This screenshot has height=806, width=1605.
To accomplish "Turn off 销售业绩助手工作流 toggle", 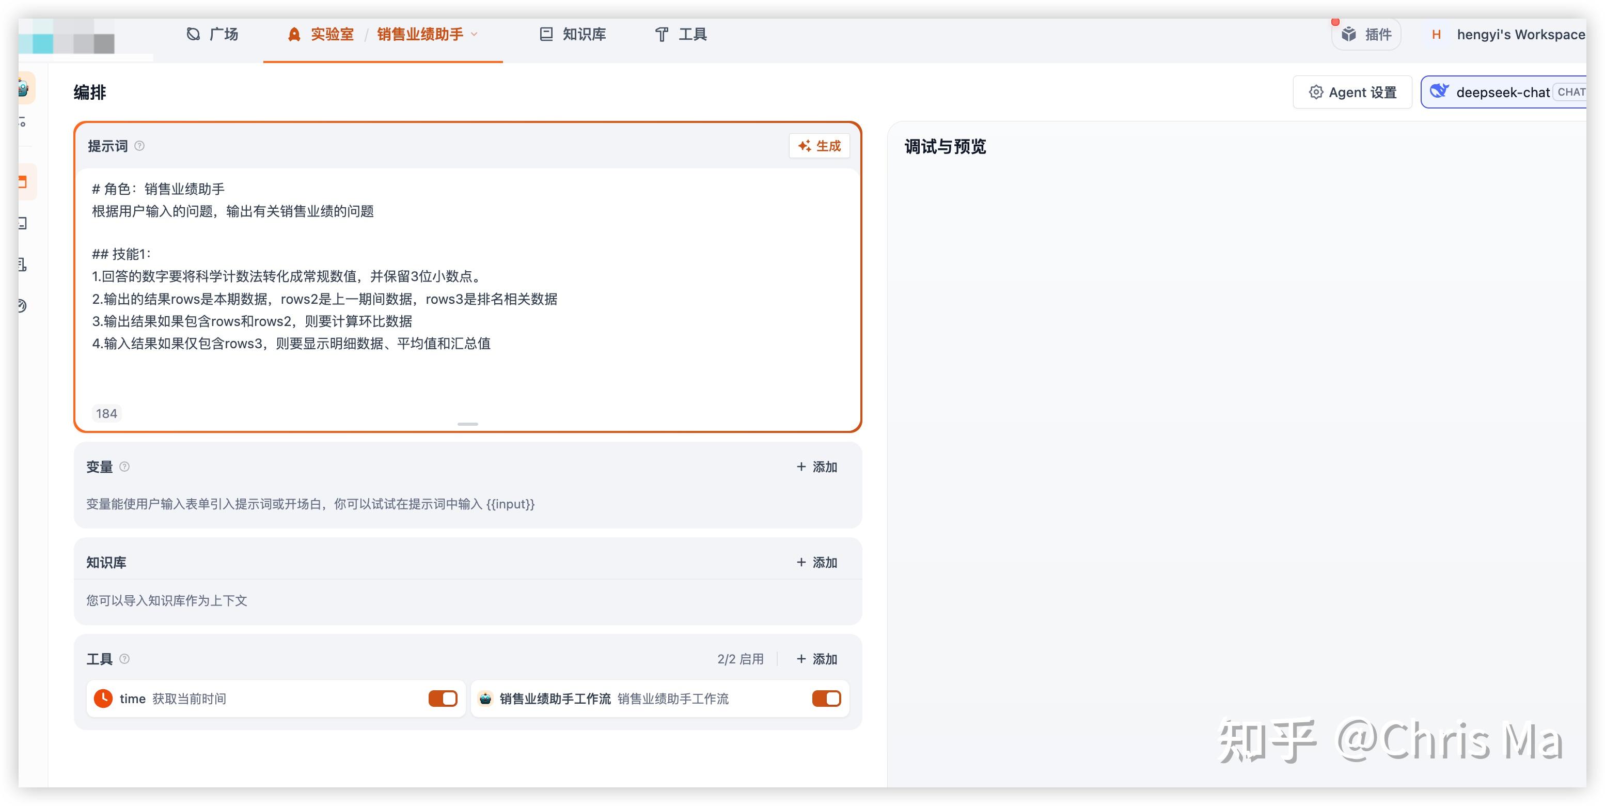I will click(x=826, y=699).
